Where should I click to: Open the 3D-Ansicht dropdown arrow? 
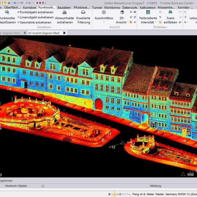coord(128,22)
